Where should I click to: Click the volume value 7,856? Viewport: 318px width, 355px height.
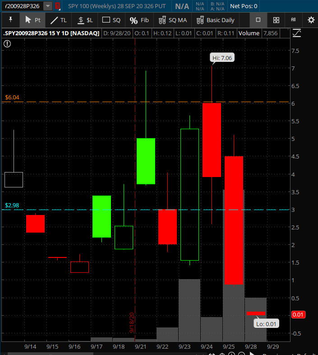tap(270, 33)
